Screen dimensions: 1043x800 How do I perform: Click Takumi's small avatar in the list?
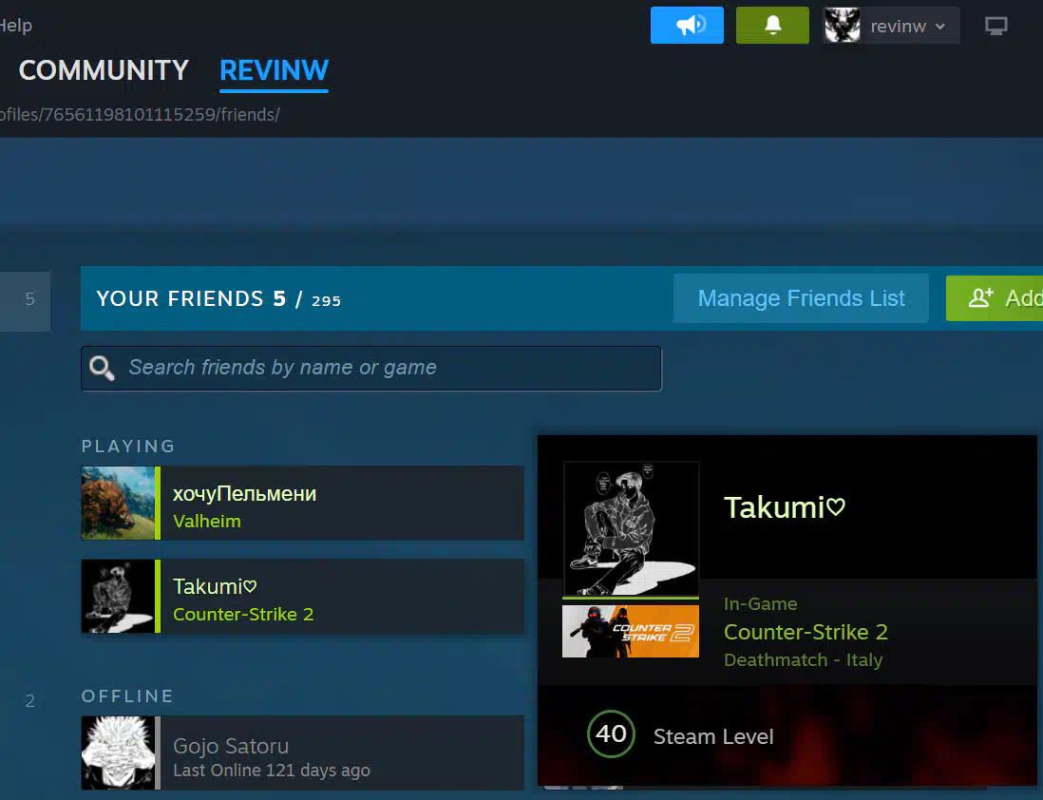click(x=118, y=597)
